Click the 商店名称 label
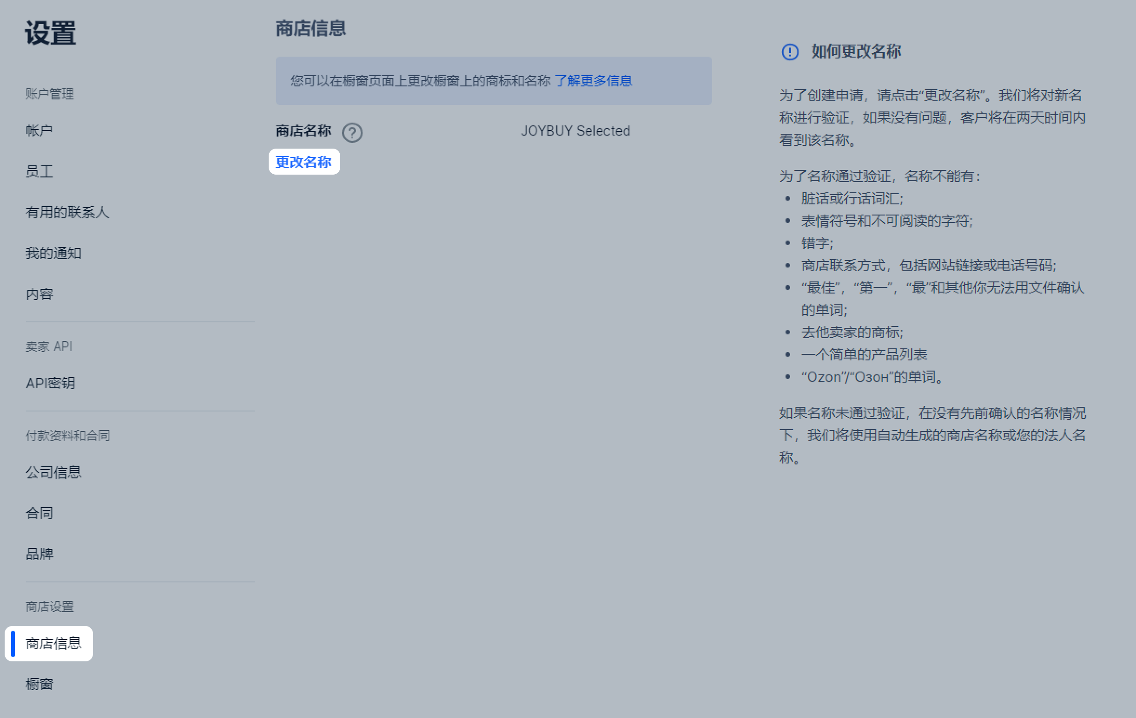Screen dimensions: 1136x718 point(304,131)
